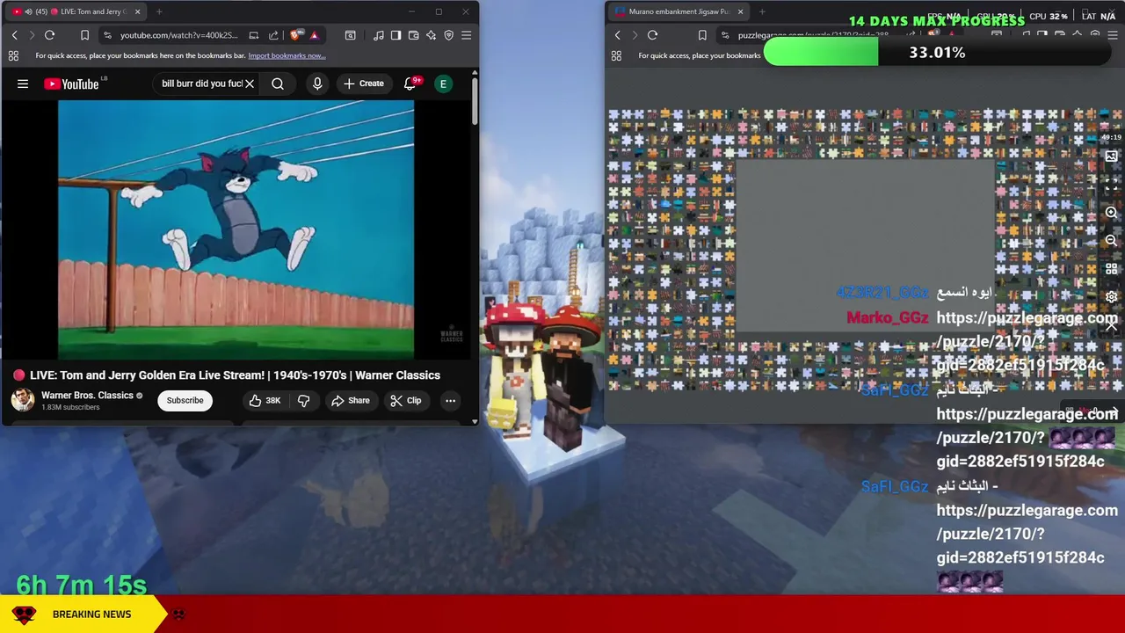Open more actions three-dot menu under video
Viewport: 1125px width, 633px height.
click(450, 400)
